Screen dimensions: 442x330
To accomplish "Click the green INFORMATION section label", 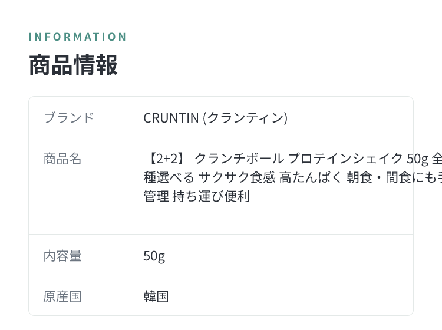I will (x=78, y=37).
